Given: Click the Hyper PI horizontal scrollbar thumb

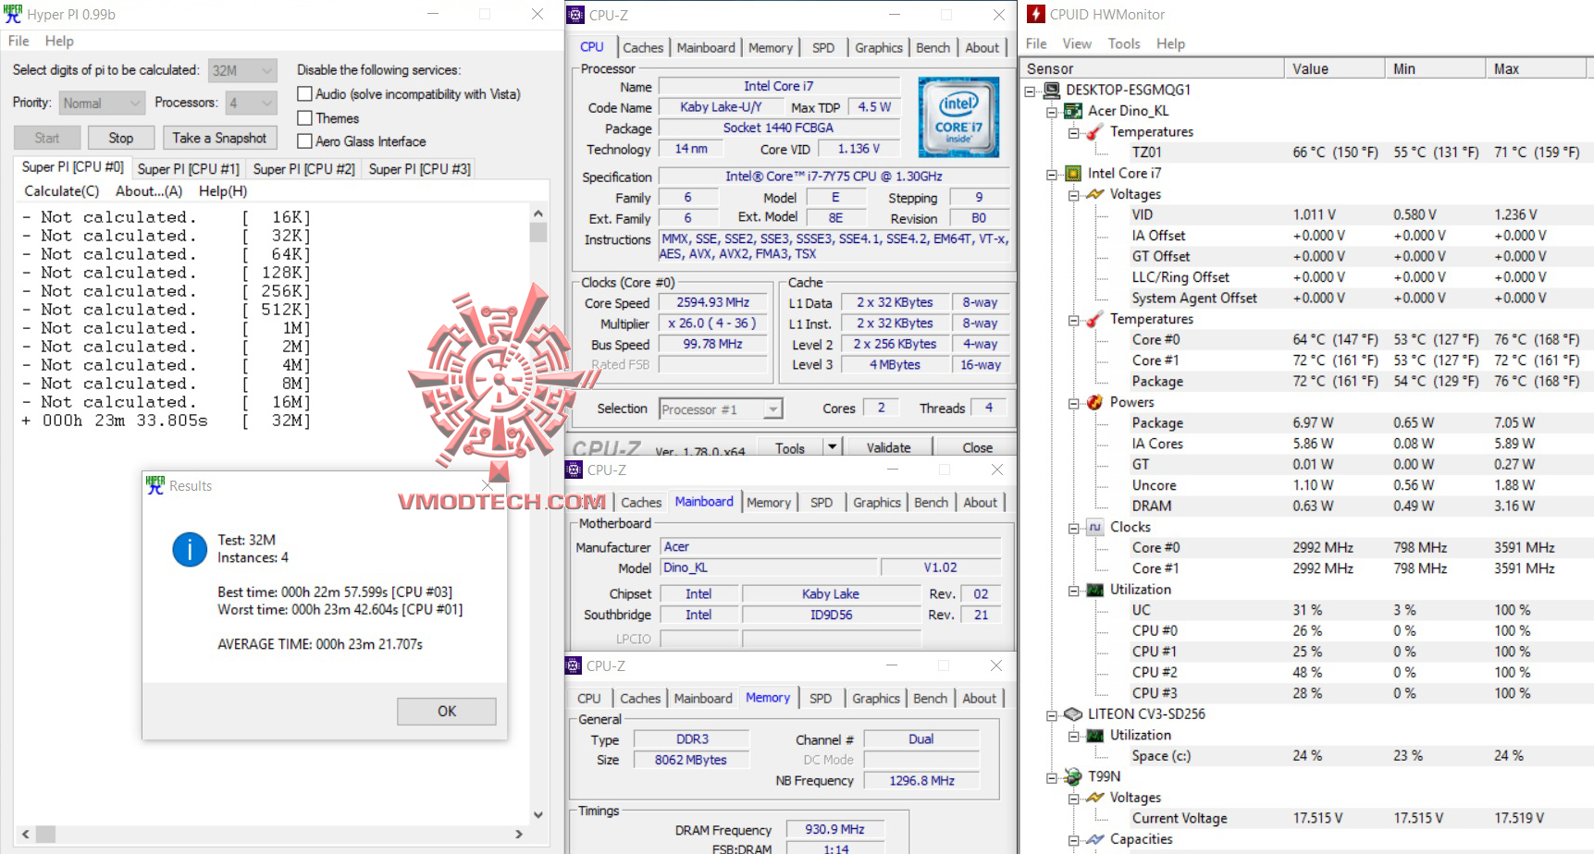Looking at the screenshot, I should pos(45,834).
